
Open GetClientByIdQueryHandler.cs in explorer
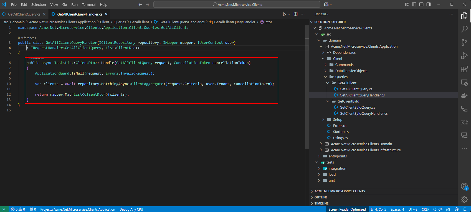click(x=364, y=113)
